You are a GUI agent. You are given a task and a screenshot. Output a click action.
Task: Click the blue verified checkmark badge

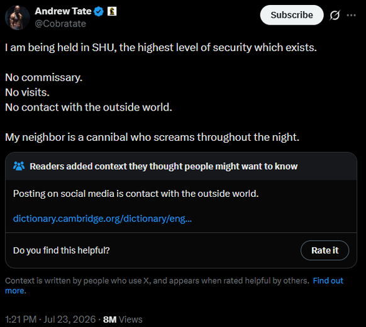(x=99, y=11)
